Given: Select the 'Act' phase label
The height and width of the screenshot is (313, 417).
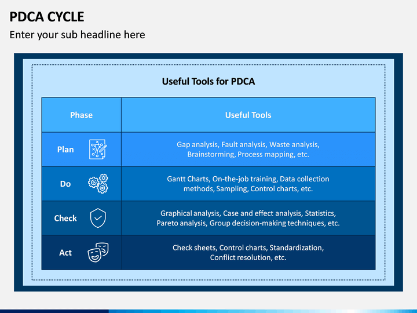Looking at the screenshot, I should pos(65,253).
